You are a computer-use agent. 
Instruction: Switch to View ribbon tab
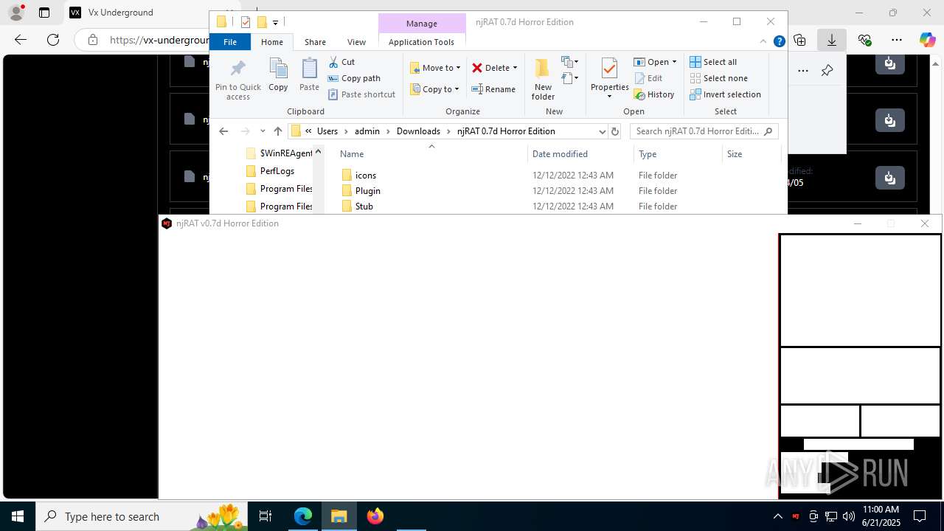356,42
